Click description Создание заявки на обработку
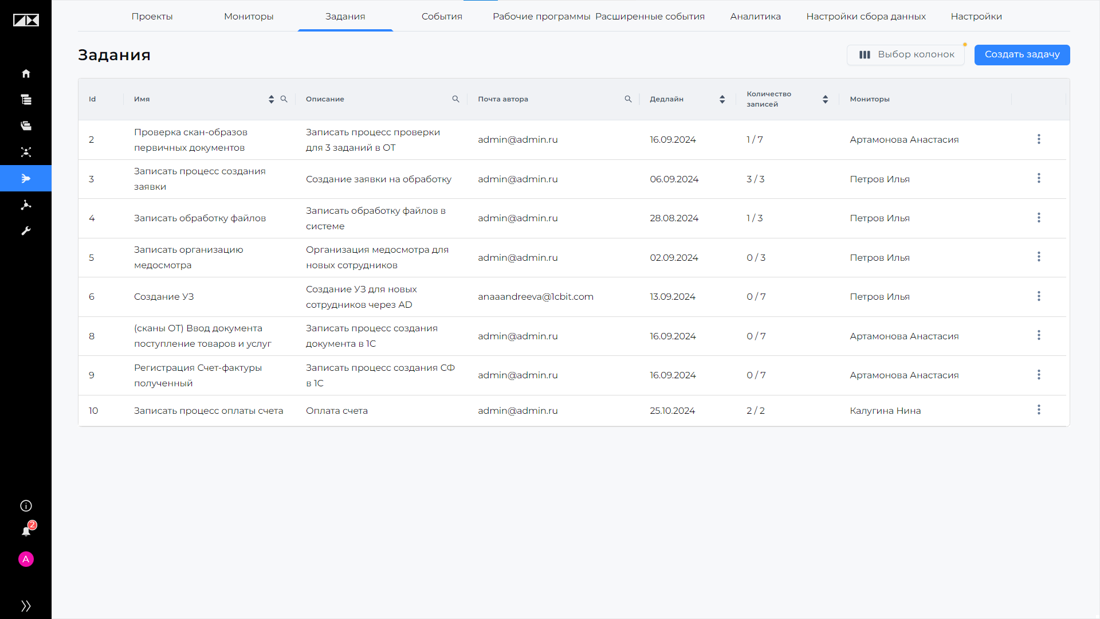 379,179
